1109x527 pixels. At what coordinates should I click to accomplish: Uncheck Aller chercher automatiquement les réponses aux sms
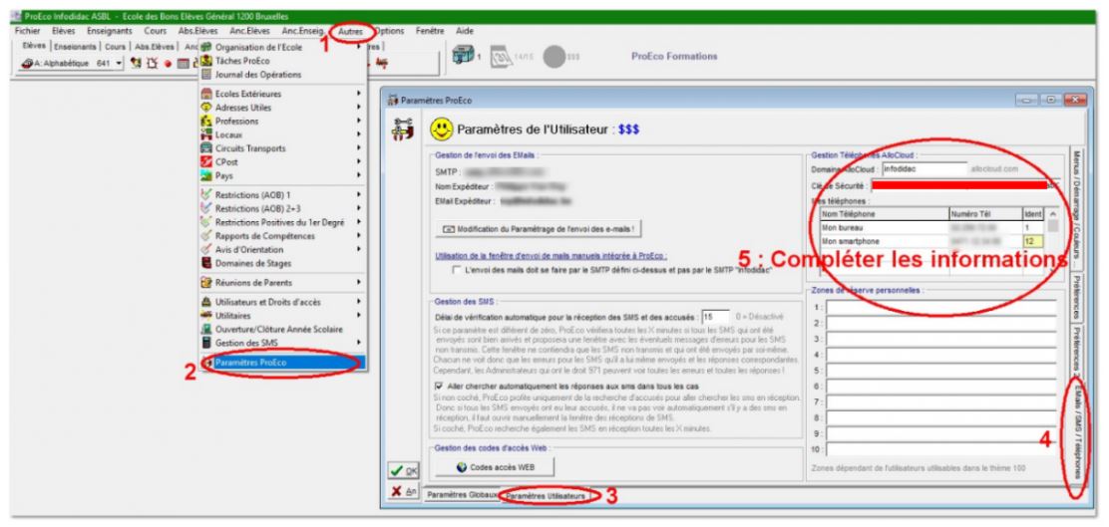[441, 386]
